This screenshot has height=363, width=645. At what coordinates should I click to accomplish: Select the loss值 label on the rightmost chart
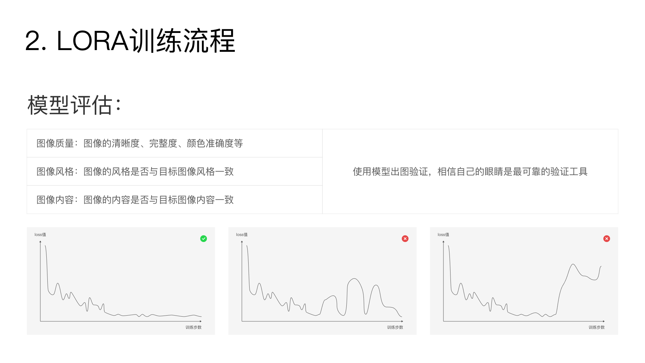click(x=444, y=235)
